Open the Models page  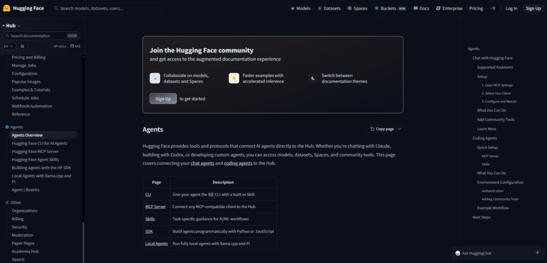pos(300,9)
